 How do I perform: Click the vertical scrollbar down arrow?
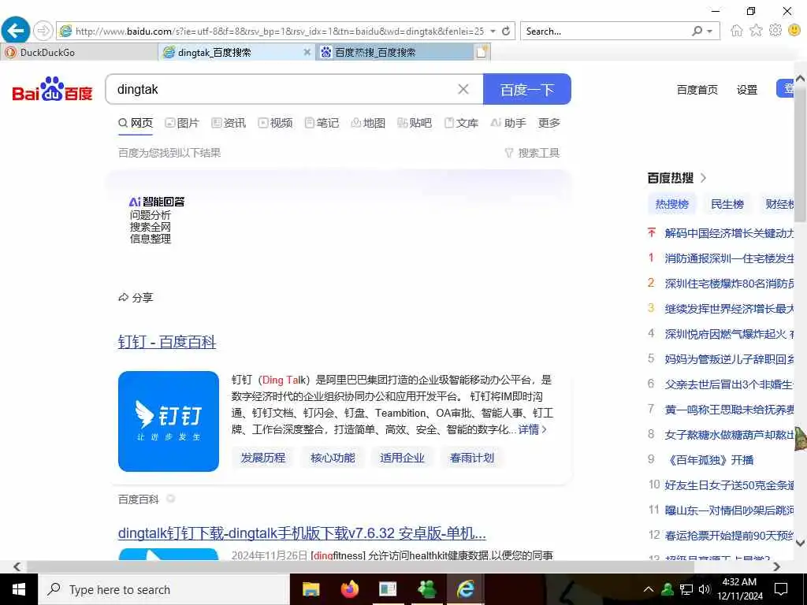pyautogui.click(x=801, y=542)
